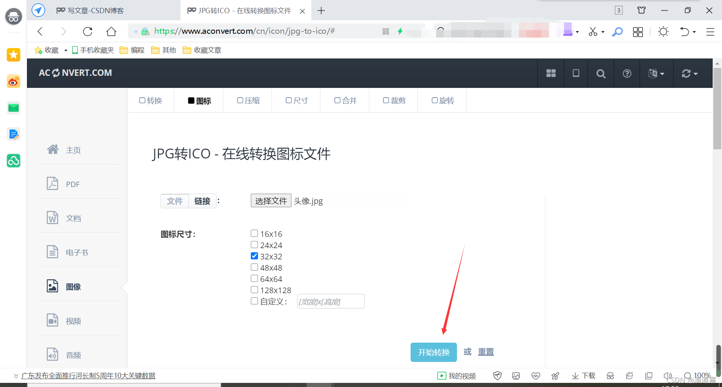
Task: Click the 开始转换 button
Action: pyautogui.click(x=434, y=352)
